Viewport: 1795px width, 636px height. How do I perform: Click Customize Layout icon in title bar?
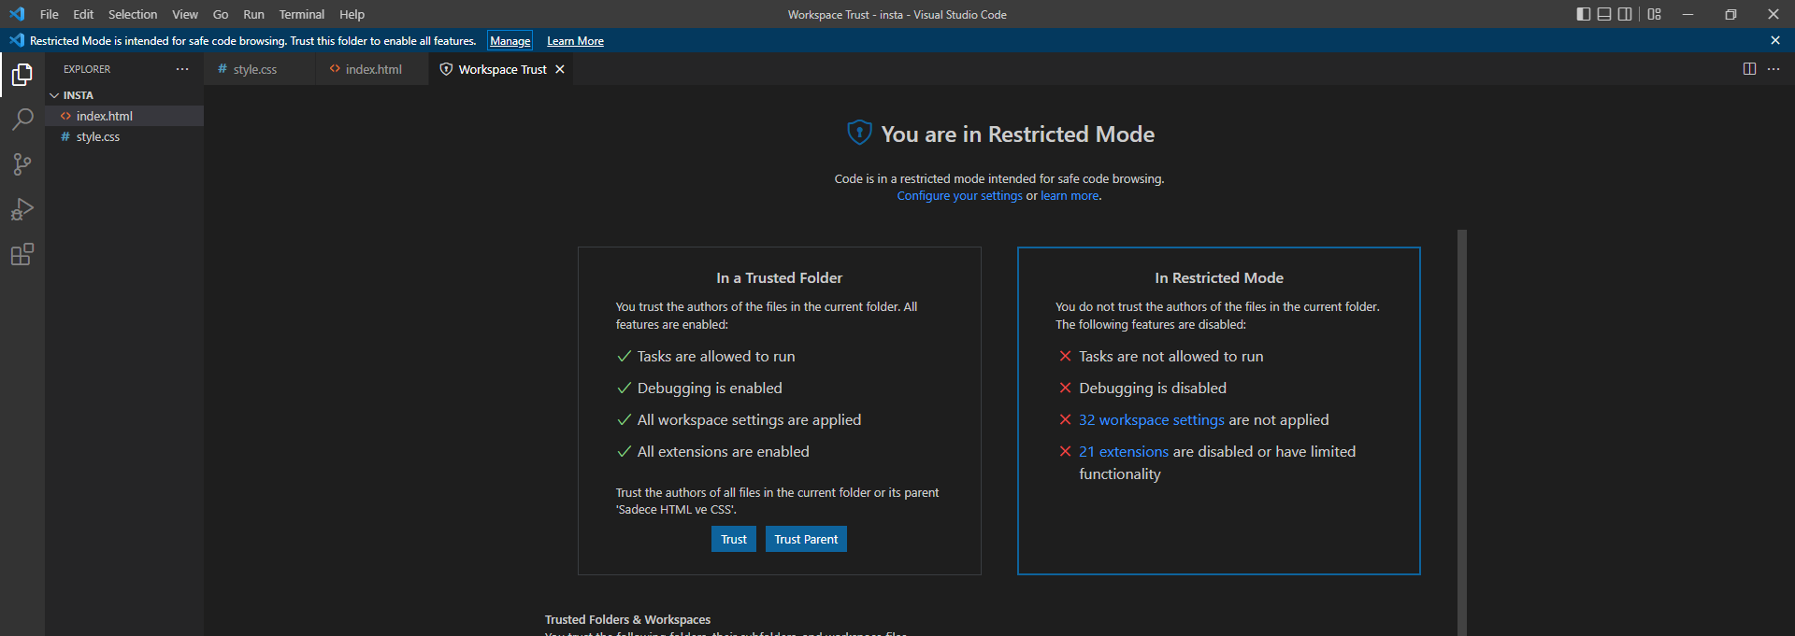tap(1655, 14)
